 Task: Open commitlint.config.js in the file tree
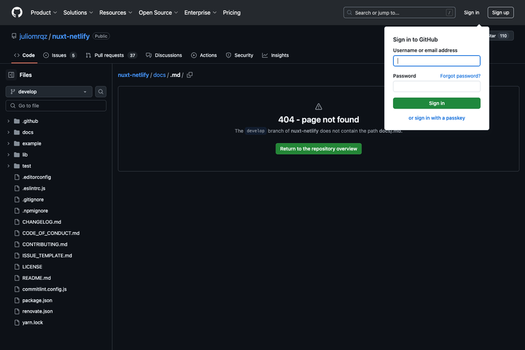pyautogui.click(x=44, y=289)
